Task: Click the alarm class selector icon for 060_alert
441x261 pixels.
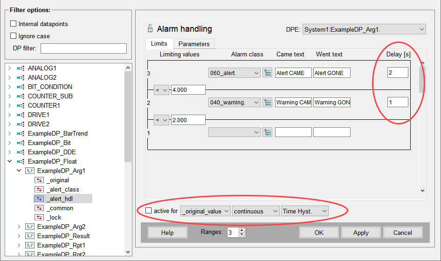Action: pos(267,73)
